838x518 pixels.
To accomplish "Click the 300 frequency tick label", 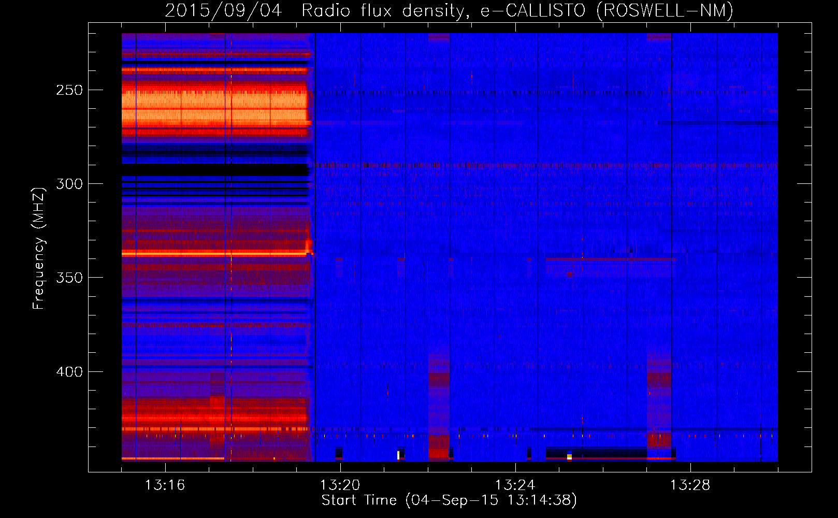I will (69, 184).
